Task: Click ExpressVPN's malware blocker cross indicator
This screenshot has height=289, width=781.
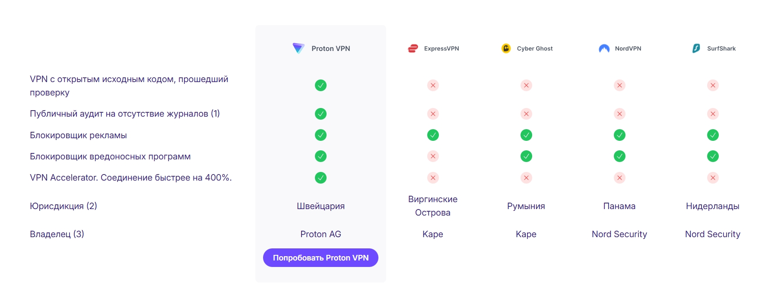Action: (x=433, y=156)
